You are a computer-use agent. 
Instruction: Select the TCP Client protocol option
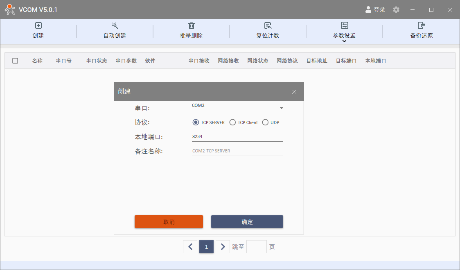pos(232,123)
